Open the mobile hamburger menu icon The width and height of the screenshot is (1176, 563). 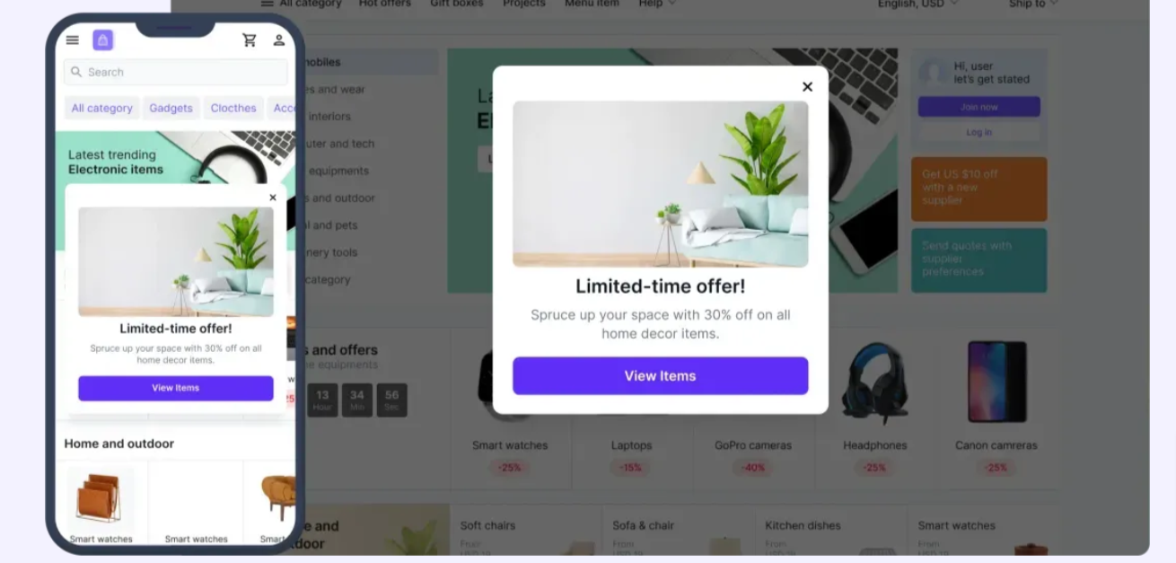73,40
